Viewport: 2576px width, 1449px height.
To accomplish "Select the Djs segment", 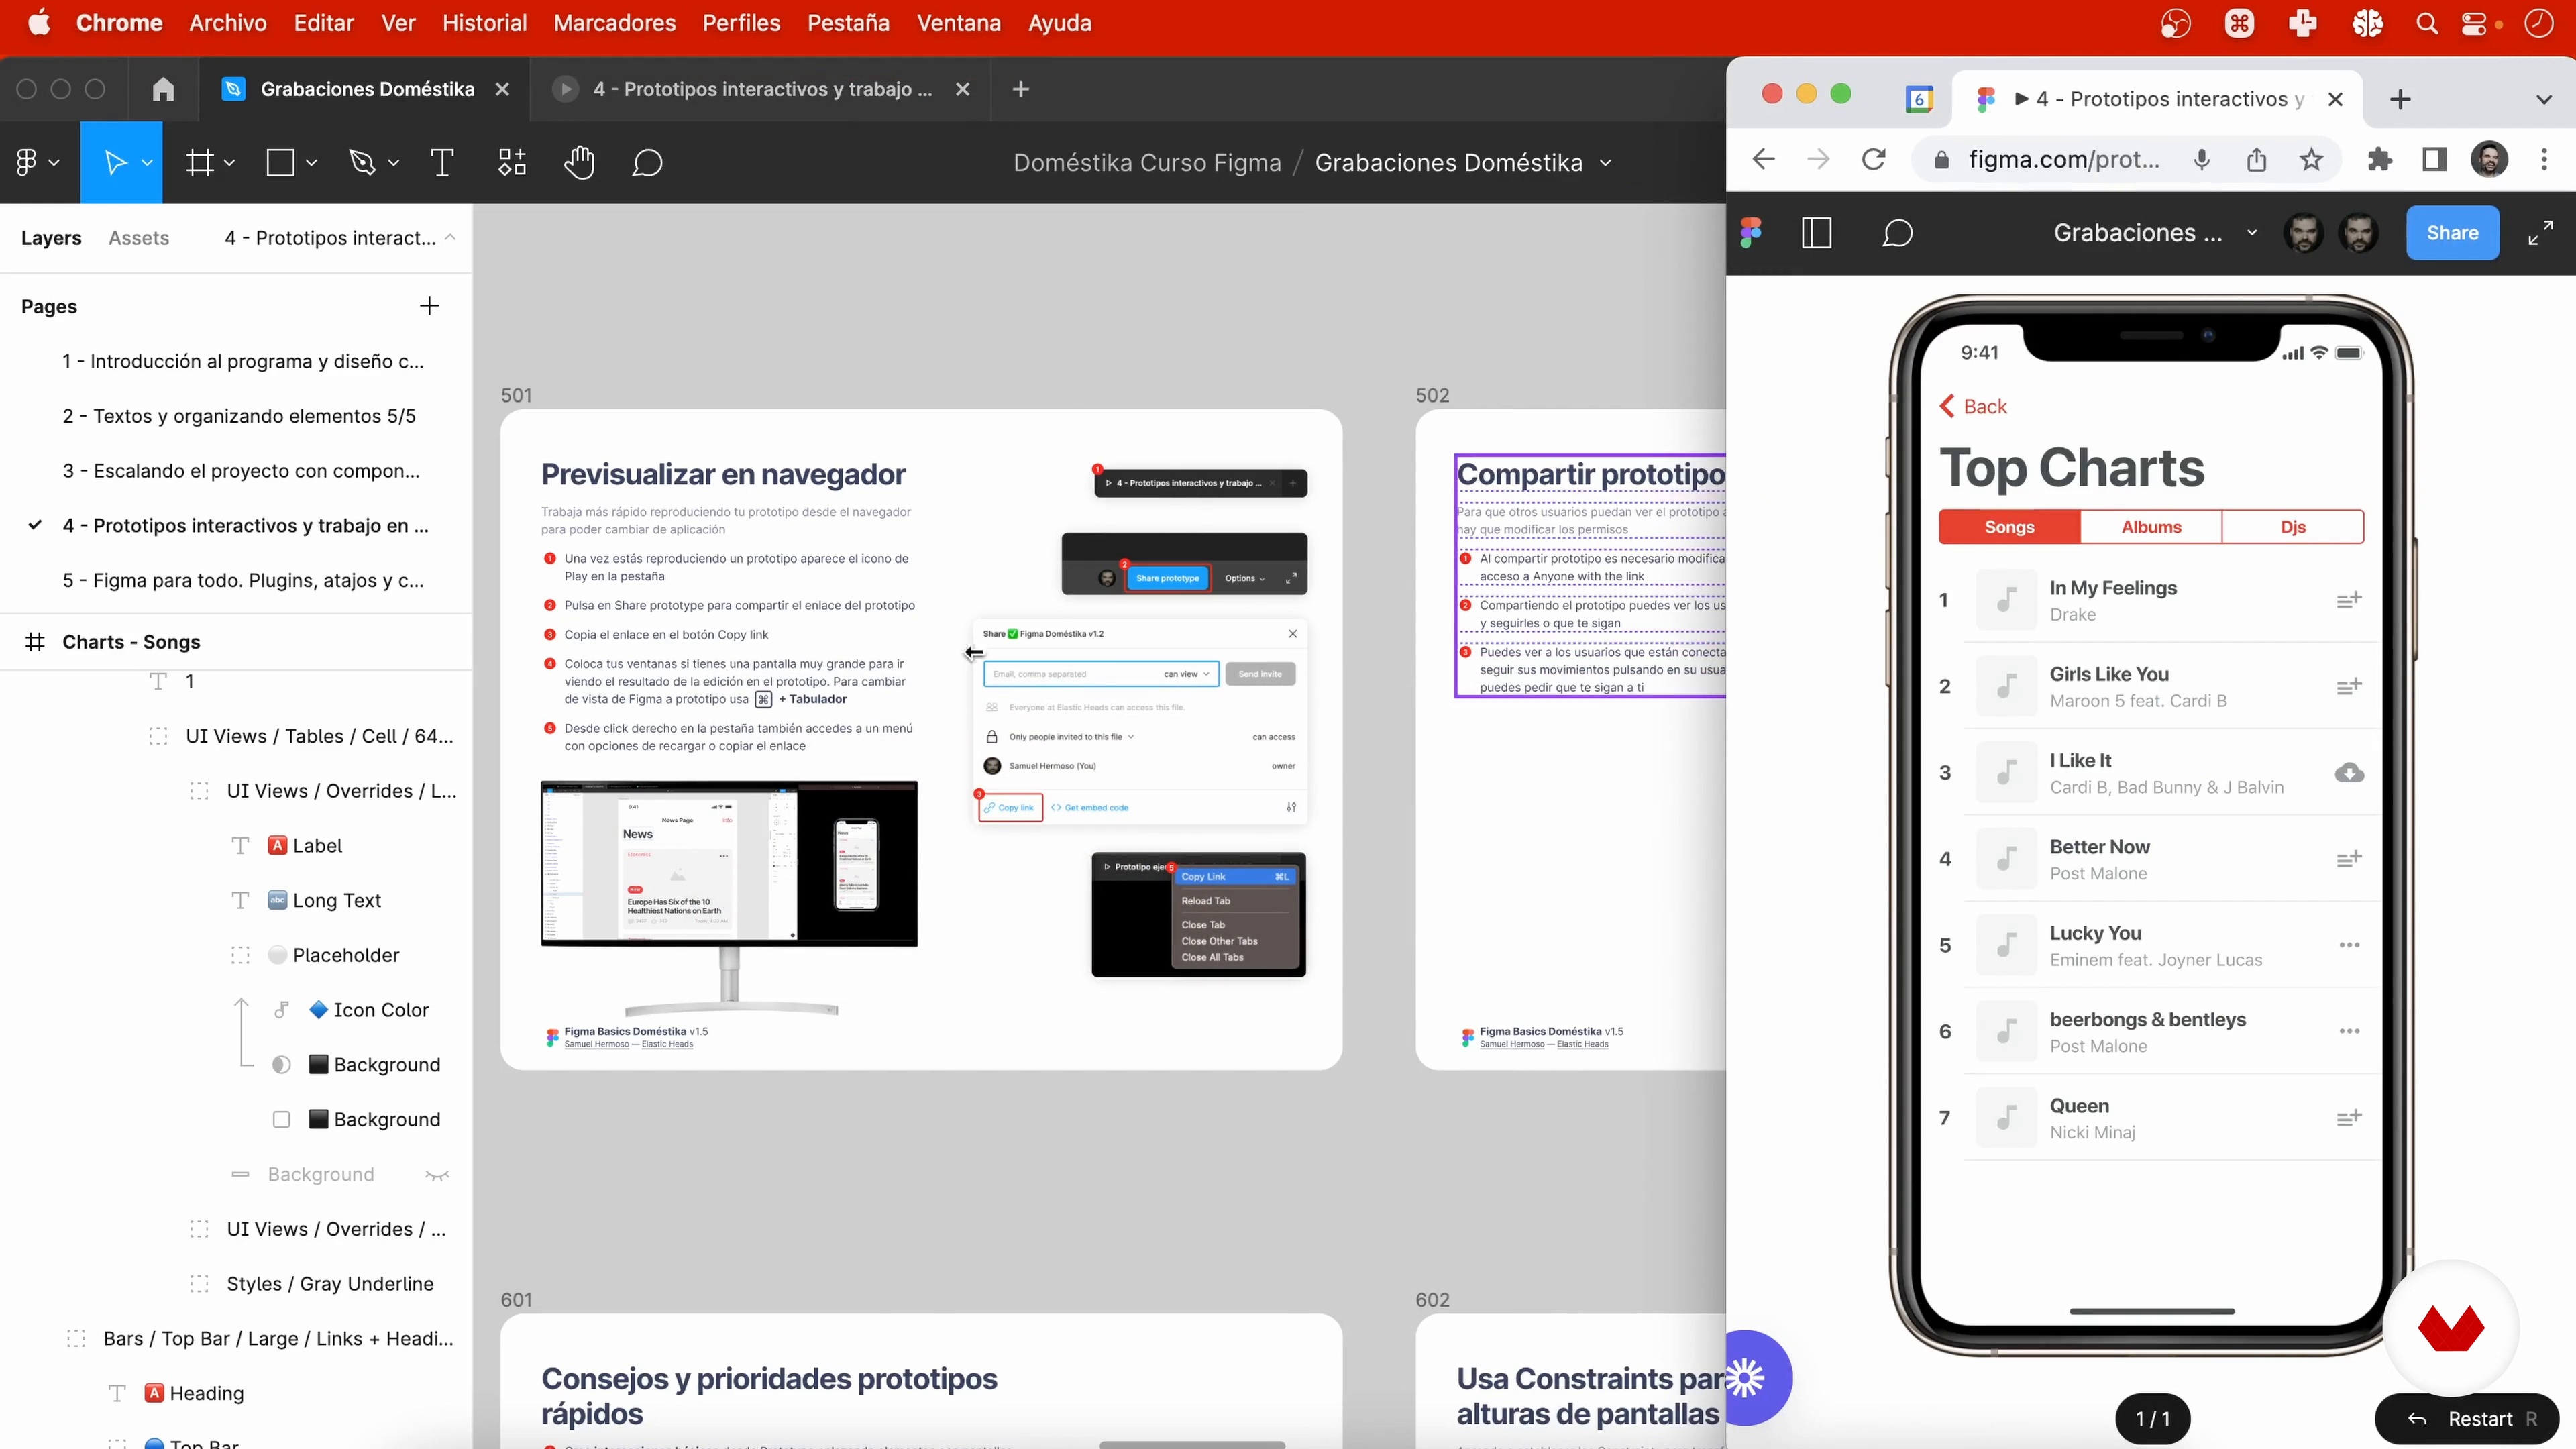I will point(2292,527).
